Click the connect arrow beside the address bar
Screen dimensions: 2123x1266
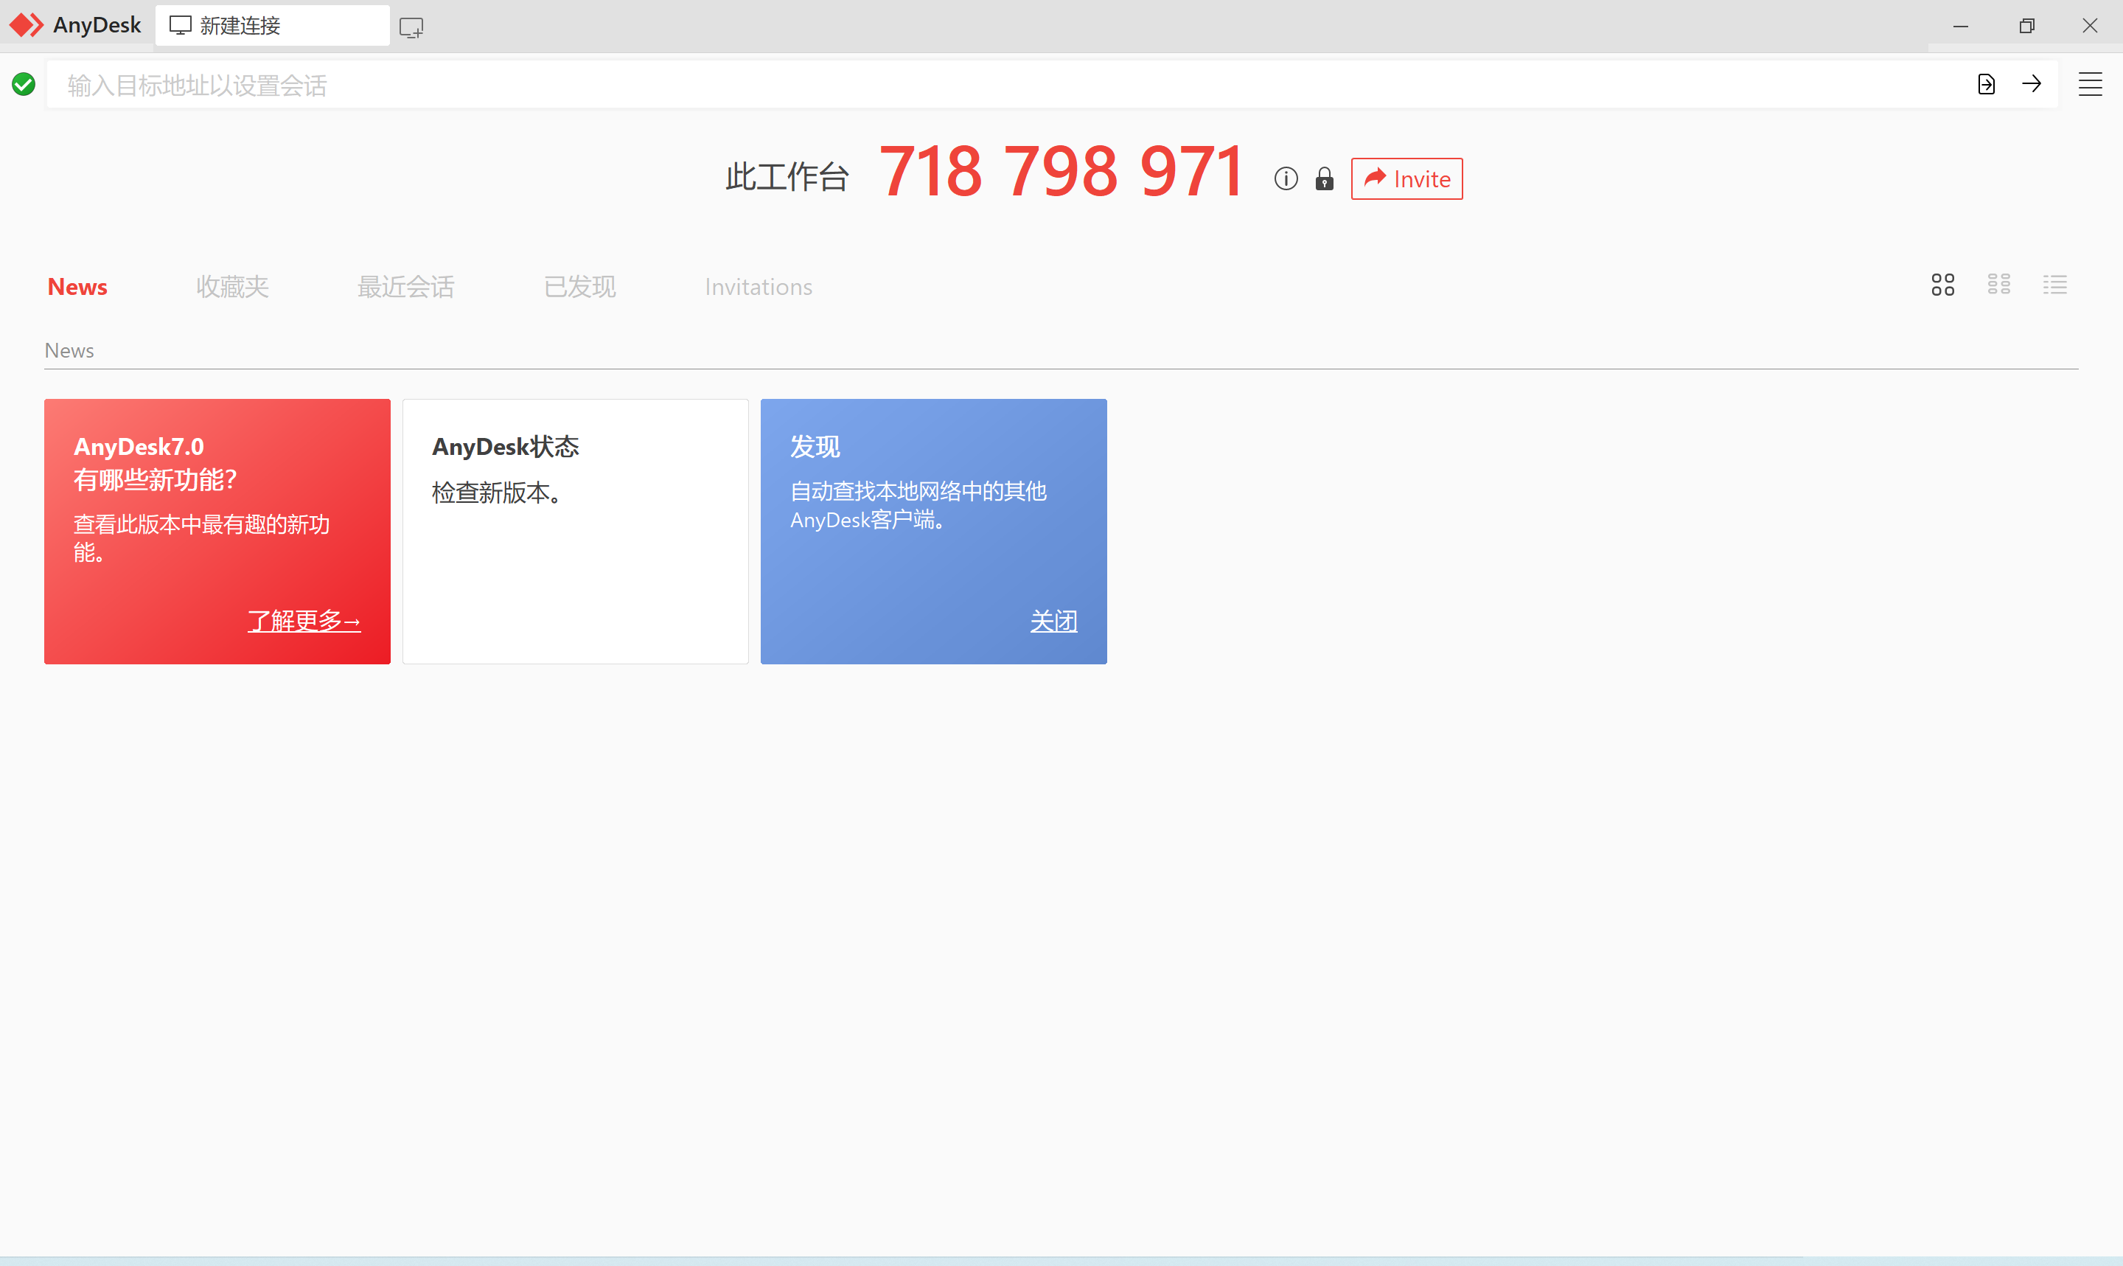(x=2032, y=83)
